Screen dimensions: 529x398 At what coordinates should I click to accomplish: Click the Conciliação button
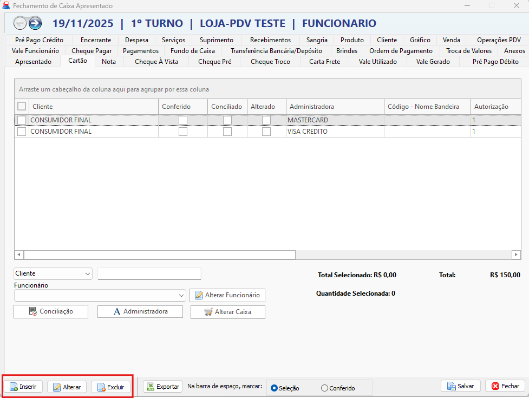[x=51, y=312]
